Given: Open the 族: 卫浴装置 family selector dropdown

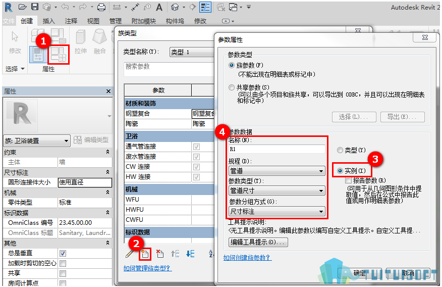Looking at the screenshot, I should (37, 140).
